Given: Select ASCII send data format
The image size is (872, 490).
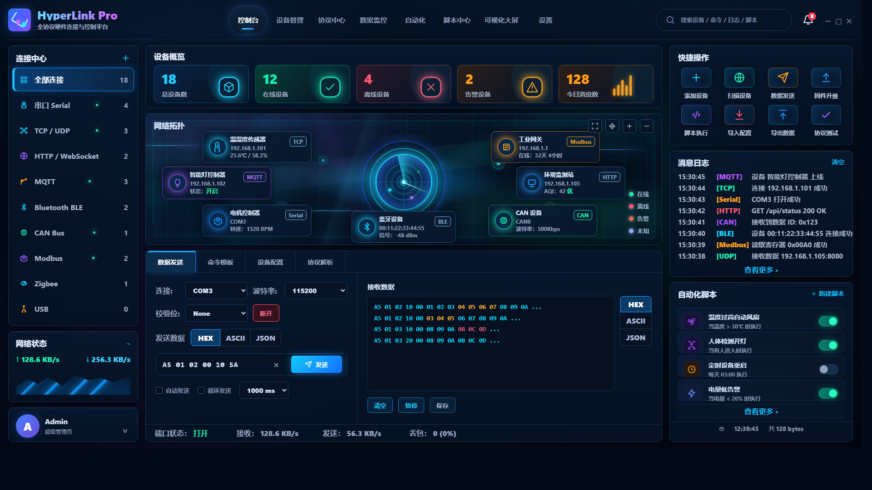Looking at the screenshot, I should 235,338.
